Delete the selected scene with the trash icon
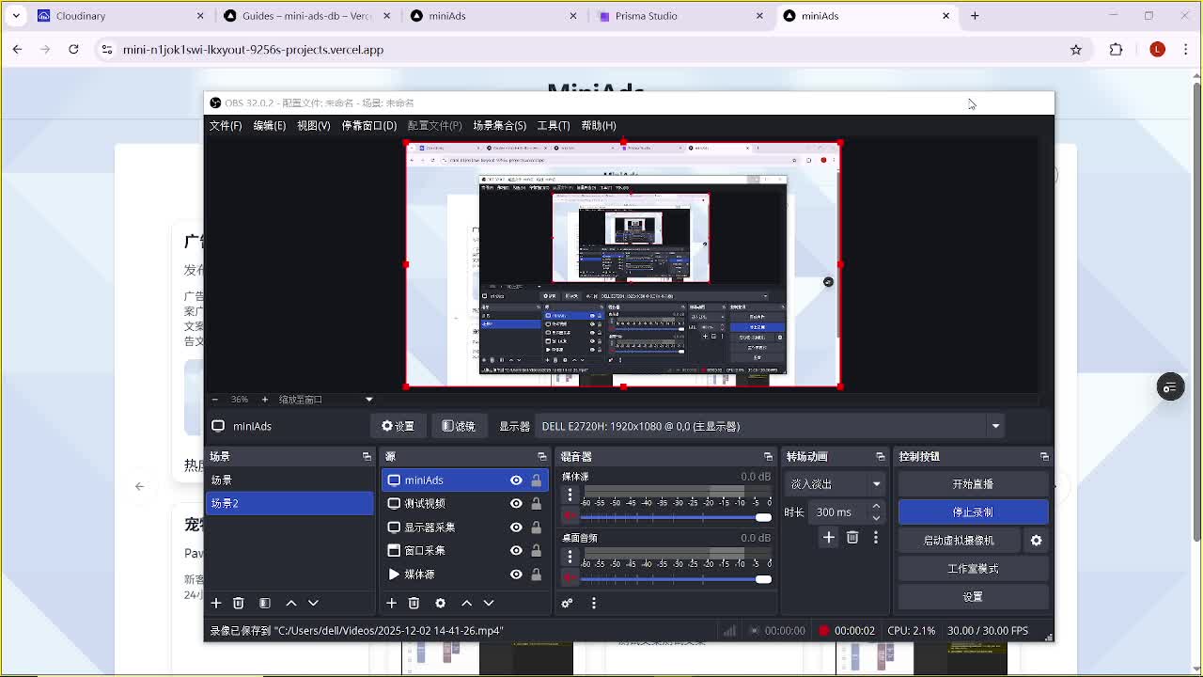This screenshot has height=677, width=1203. point(239,603)
